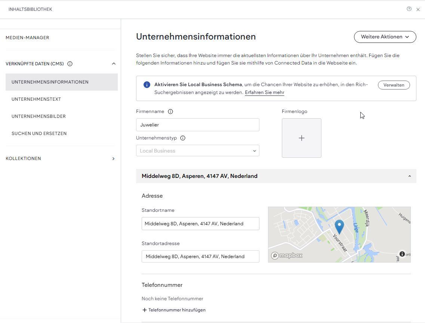This screenshot has width=425, height=323.
Task: Show info tooltip for Firmenname
Action: click(170, 112)
